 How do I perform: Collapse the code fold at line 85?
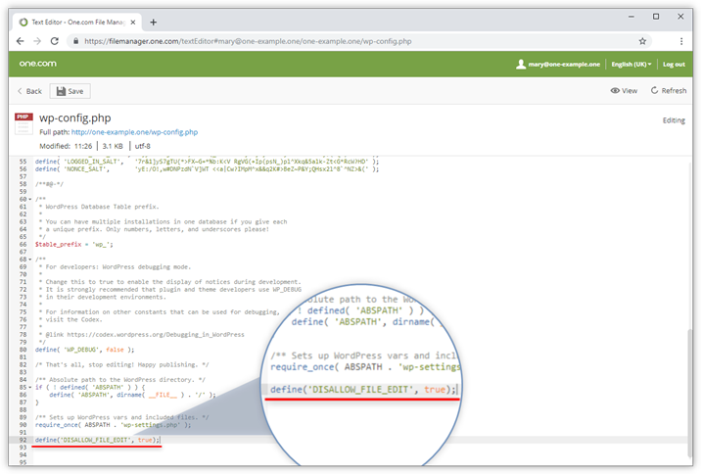(30, 387)
